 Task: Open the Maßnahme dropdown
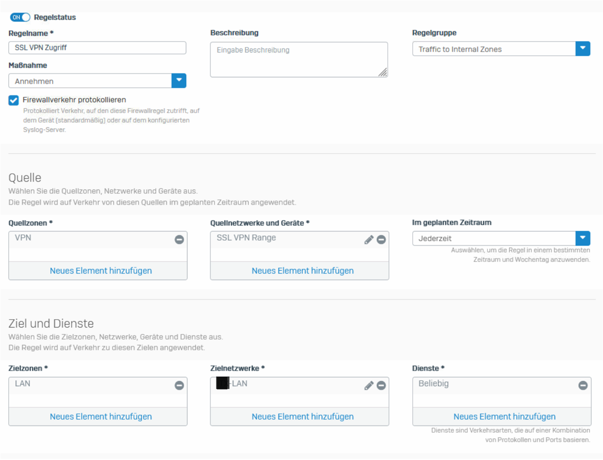tap(179, 80)
